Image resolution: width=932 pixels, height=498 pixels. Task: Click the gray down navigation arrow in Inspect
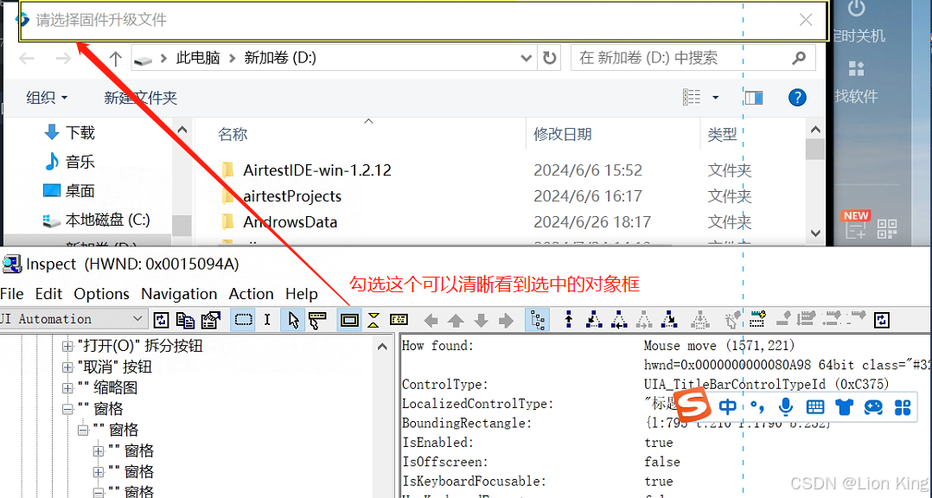481,321
